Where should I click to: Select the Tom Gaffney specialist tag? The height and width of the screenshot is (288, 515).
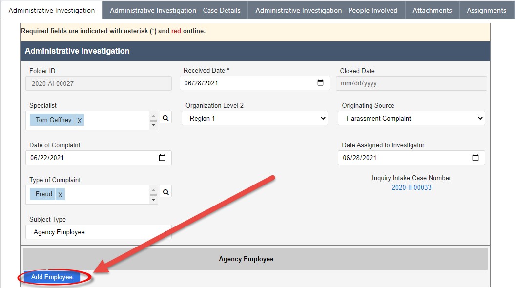53,120
